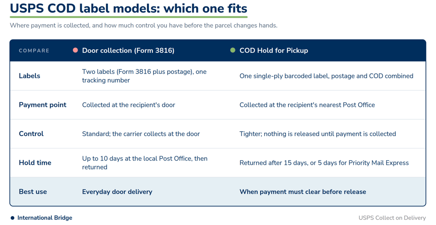Click the International Bridge footer text
Image resolution: width=436 pixels, height=225 pixels.
45,218
